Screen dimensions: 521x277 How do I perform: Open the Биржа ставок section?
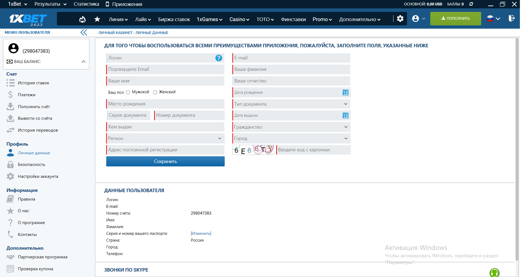(x=174, y=19)
